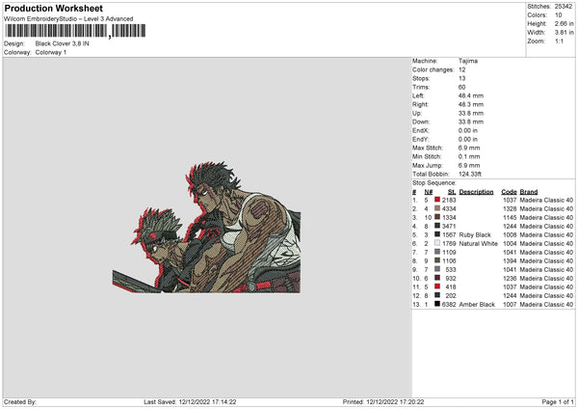Click the red swatch beside 418 stitches
Viewport: 578px width, 409px height.
click(x=437, y=286)
